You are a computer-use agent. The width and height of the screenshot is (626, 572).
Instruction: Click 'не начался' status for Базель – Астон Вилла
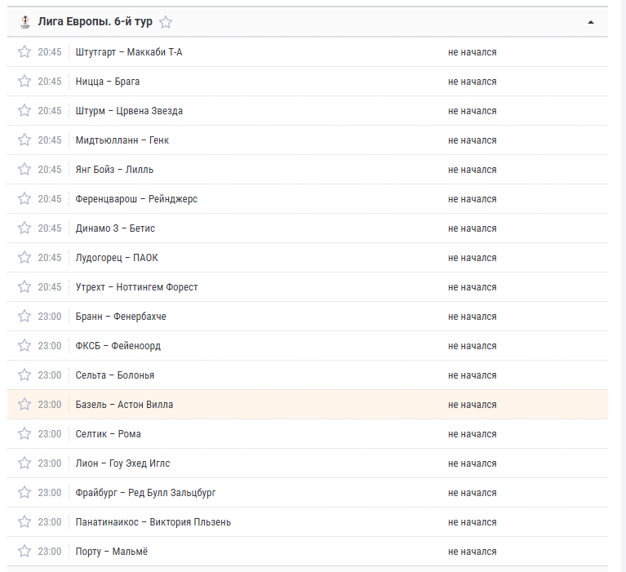point(472,405)
